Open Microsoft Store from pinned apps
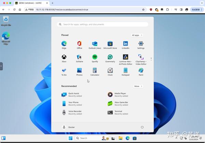 (x=110, y=45)
